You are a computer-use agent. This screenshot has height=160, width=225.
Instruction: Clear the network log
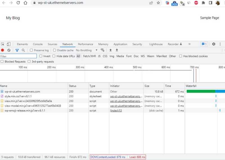click(9, 50)
